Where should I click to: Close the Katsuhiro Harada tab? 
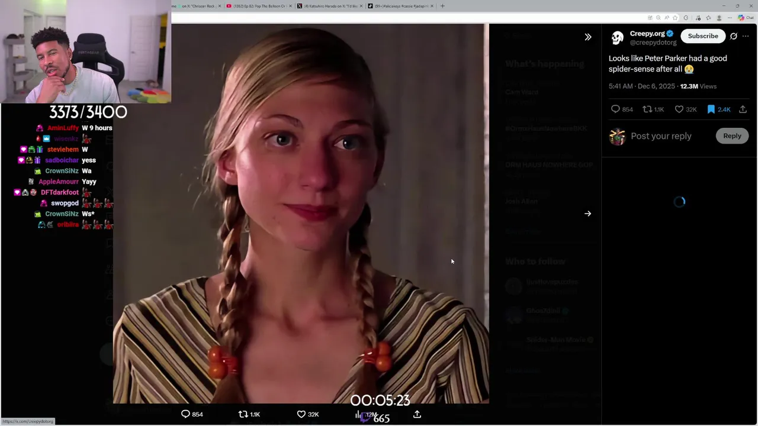coord(361,6)
